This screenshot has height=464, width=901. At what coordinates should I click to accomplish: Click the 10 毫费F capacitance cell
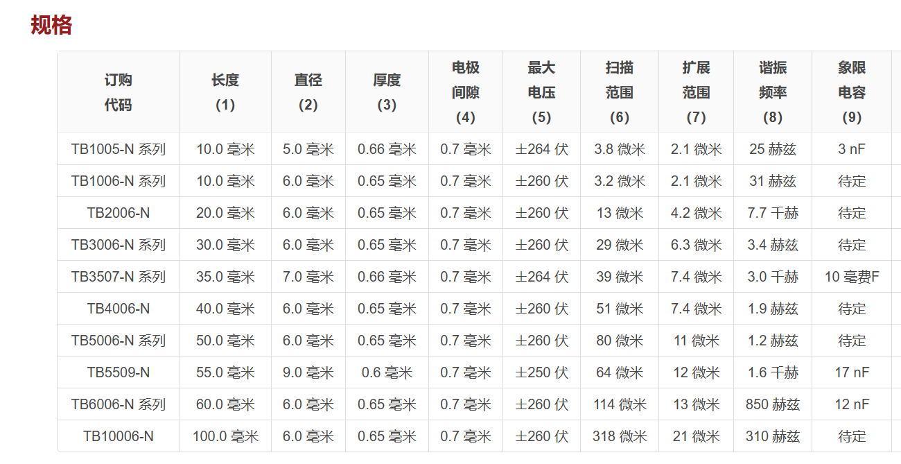tap(852, 277)
